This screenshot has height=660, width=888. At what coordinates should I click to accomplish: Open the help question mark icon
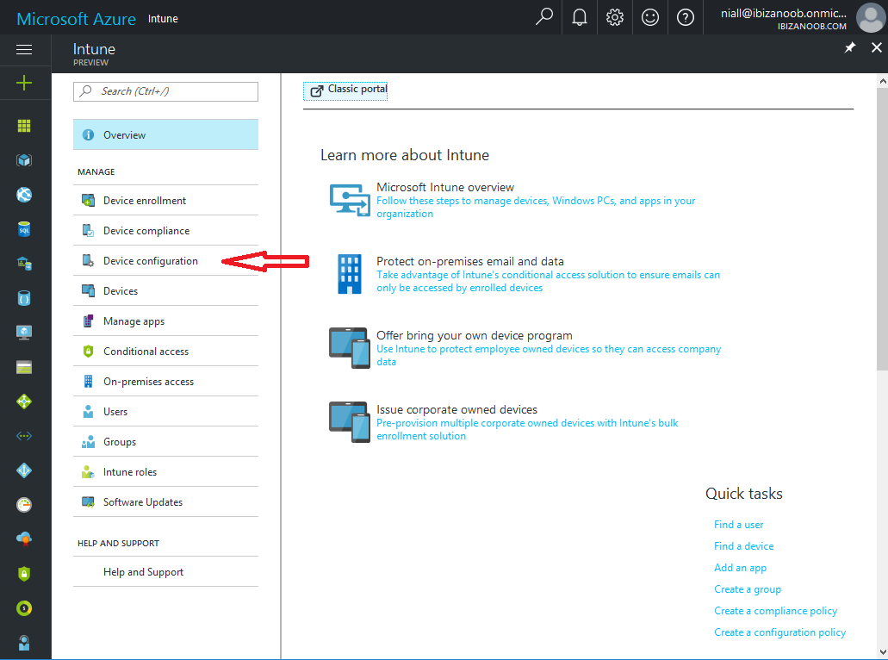click(686, 17)
